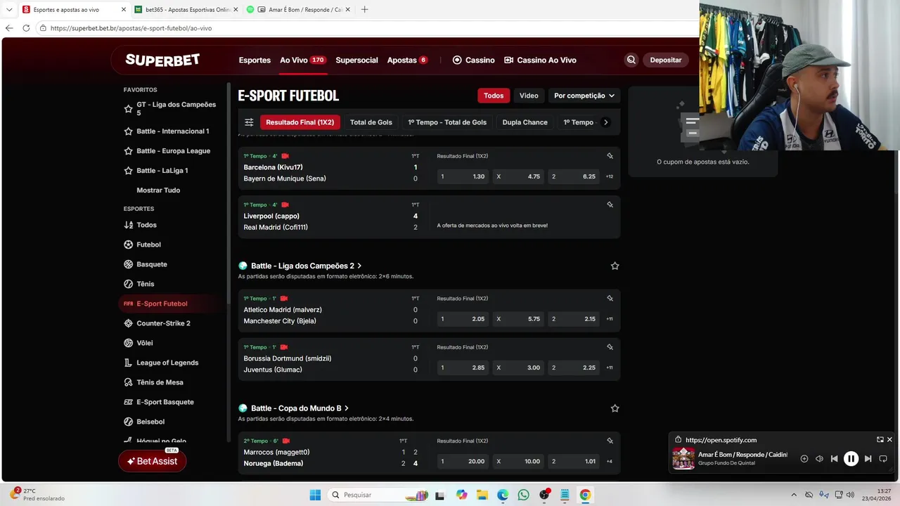Toggle star next to Battle - Internacional 1
900x506 pixels.
128,131
